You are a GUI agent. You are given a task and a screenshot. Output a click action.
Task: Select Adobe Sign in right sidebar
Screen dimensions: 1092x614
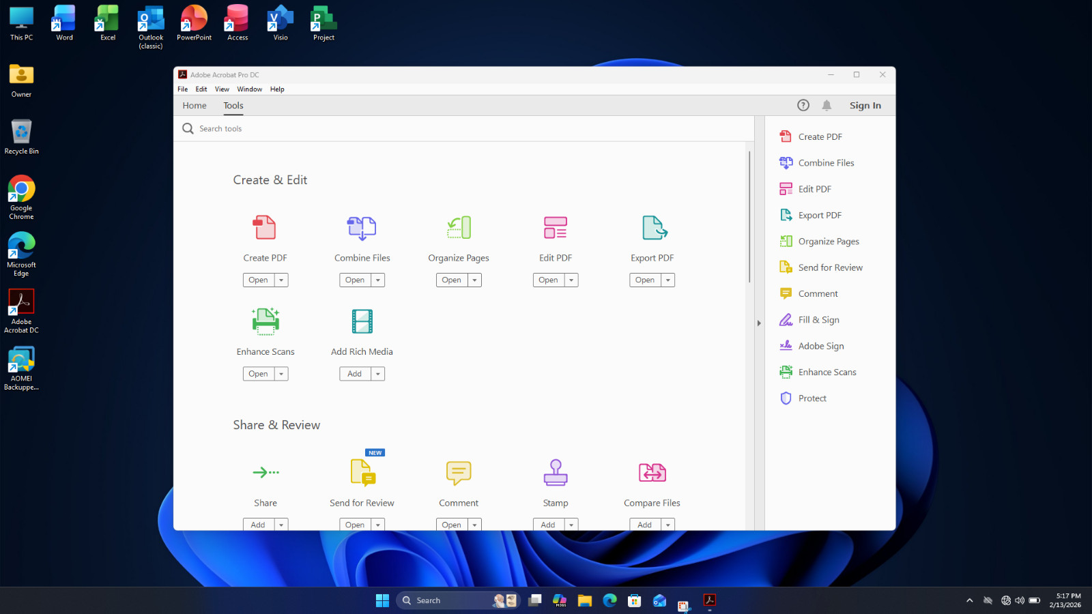(811, 346)
